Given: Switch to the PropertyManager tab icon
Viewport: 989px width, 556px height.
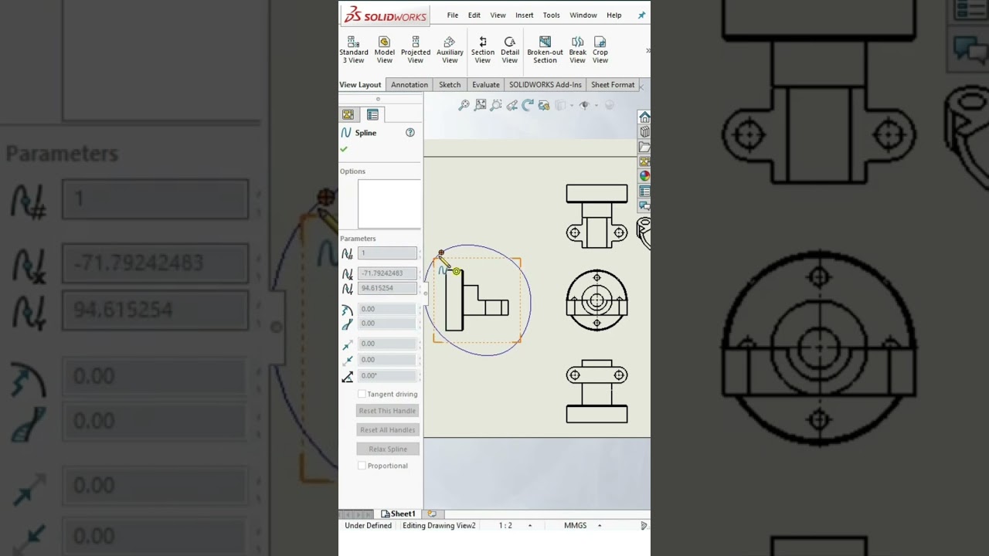Looking at the screenshot, I should pos(372,114).
